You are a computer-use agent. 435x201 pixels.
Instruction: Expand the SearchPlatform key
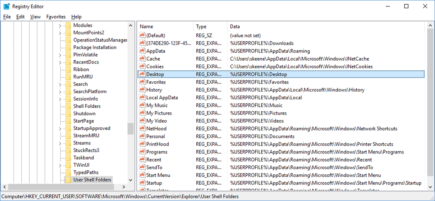click(x=60, y=92)
